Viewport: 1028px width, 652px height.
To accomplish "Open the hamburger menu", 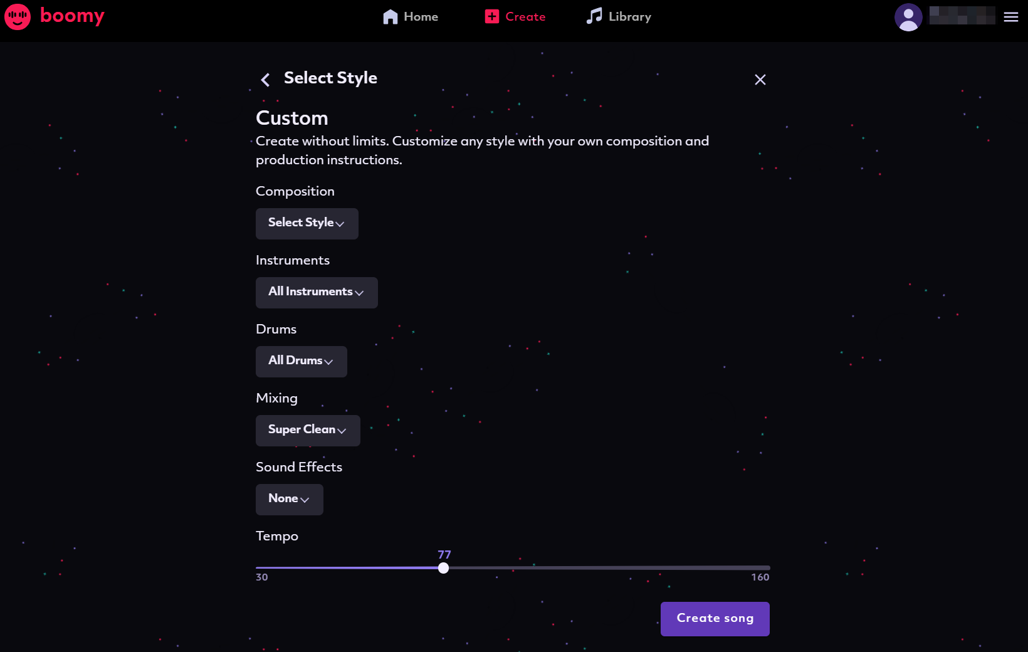I will (1010, 17).
